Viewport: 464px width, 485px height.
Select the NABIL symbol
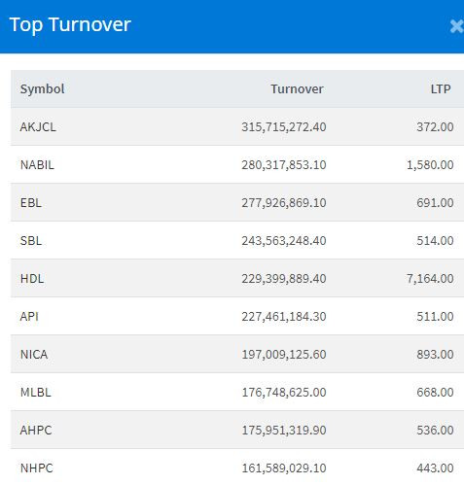[x=37, y=164]
